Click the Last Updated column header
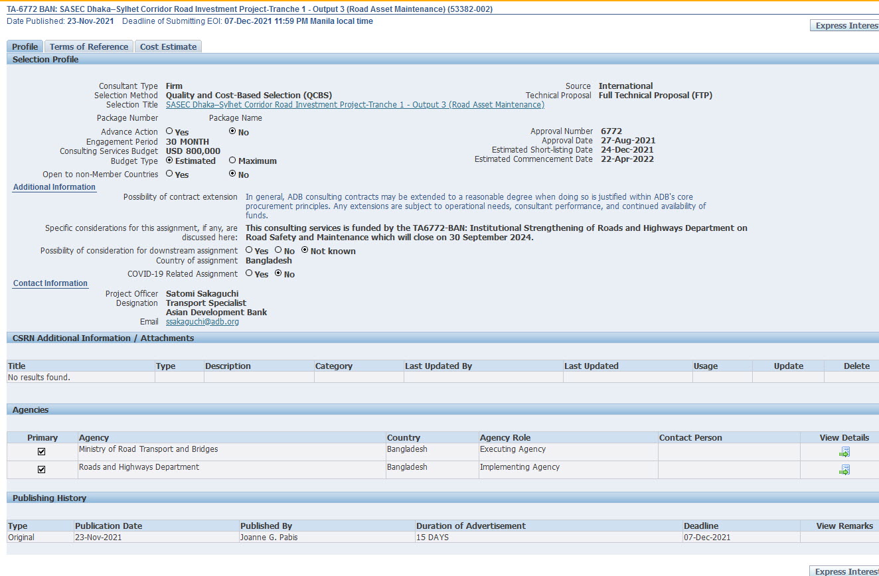This screenshot has height=576, width=879. 591,366
